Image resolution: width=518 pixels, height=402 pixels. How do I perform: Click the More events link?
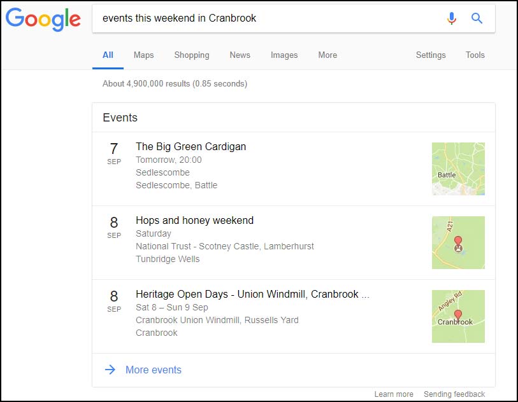click(154, 370)
